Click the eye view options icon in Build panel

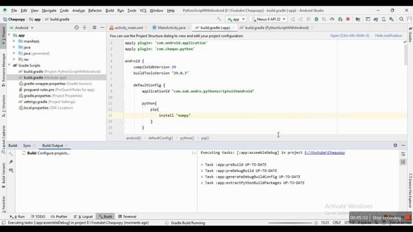(11, 170)
